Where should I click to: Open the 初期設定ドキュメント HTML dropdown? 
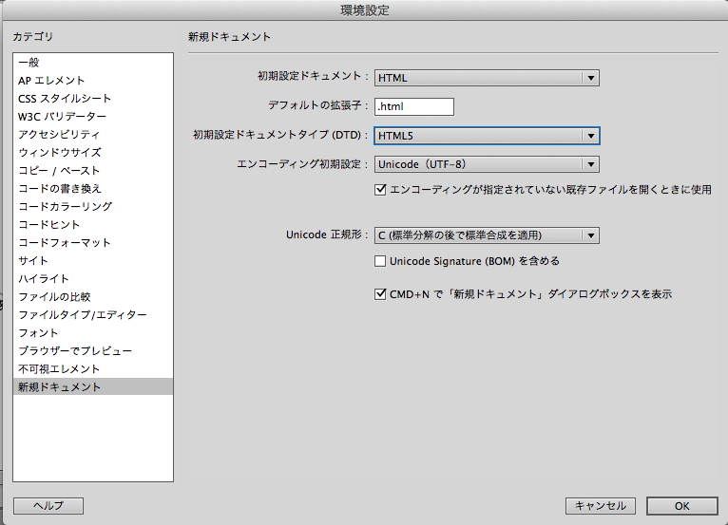[487, 78]
